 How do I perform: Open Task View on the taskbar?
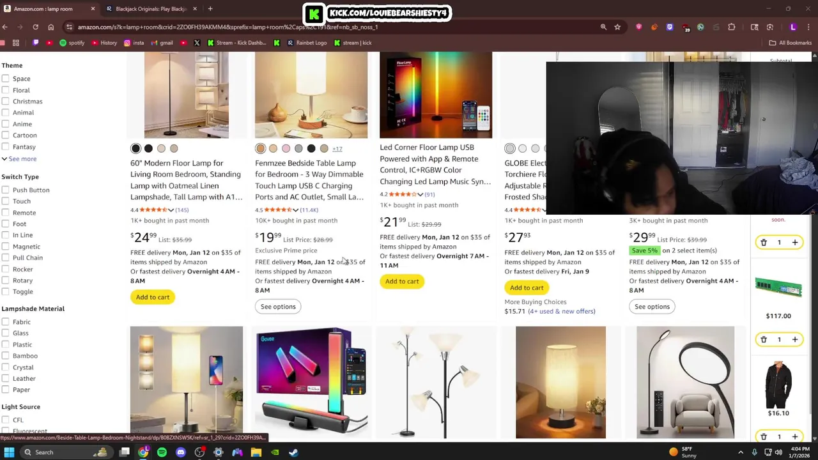125,452
